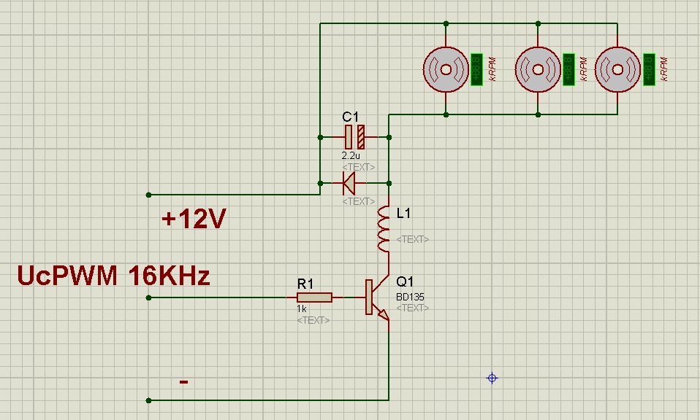Select the 'BD135' part name text

coord(410,297)
